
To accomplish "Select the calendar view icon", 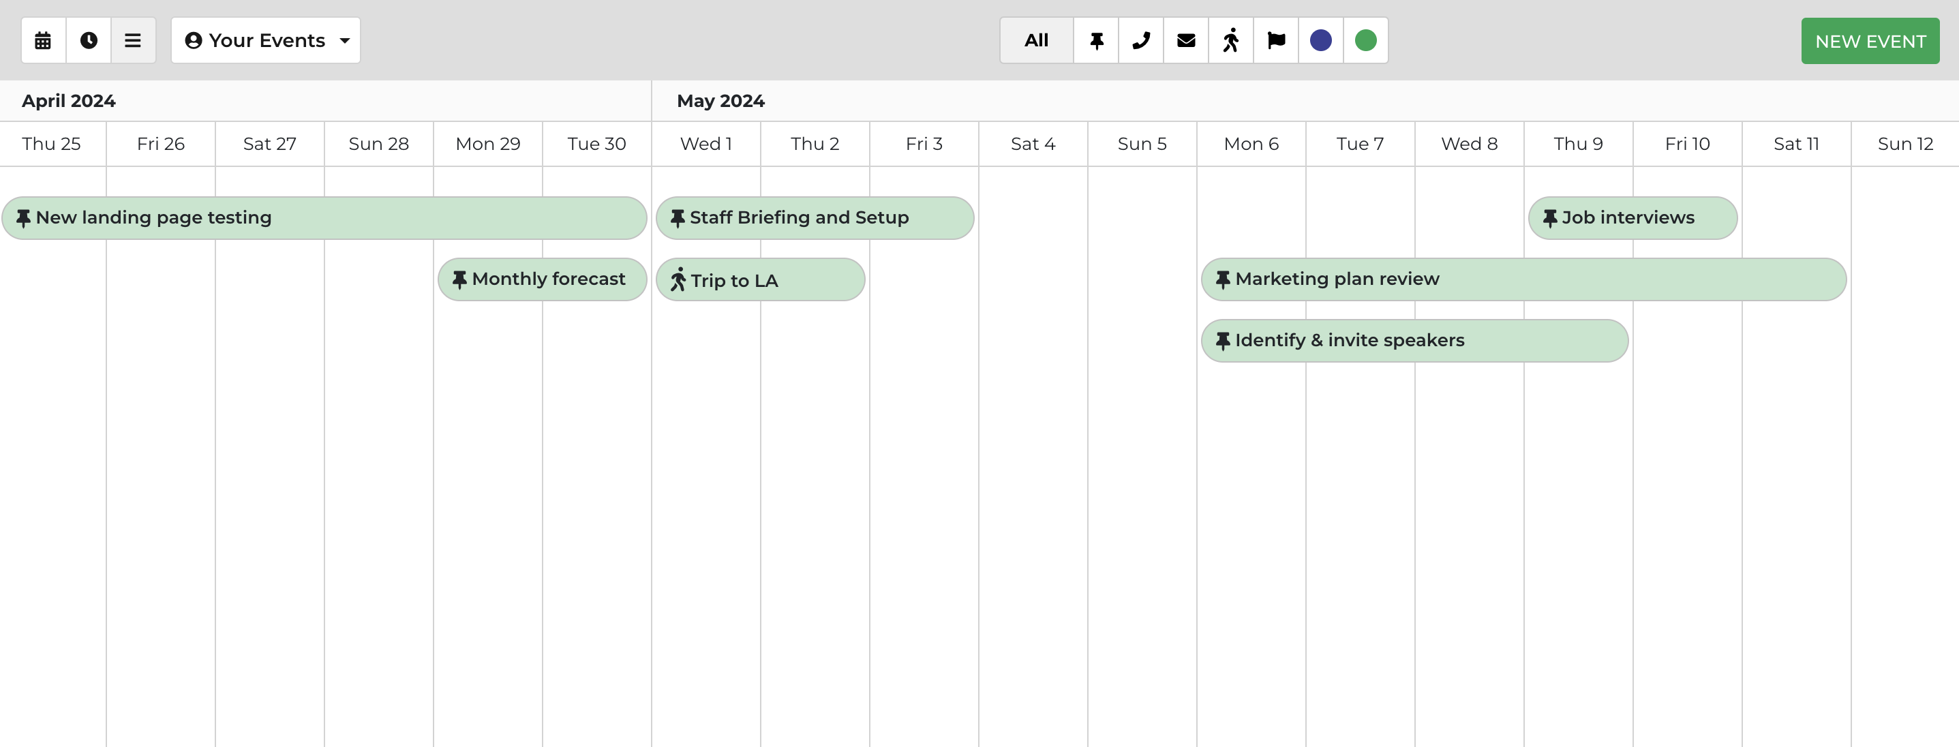I will coord(42,40).
